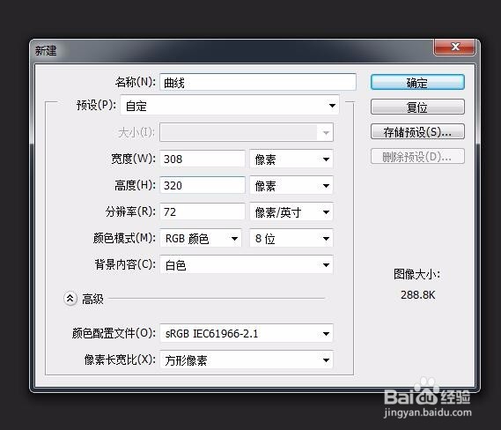Viewport: 501px width, 430px height.
Task: Click the 复位 button
Action: pyautogui.click(x=417, y=107)
